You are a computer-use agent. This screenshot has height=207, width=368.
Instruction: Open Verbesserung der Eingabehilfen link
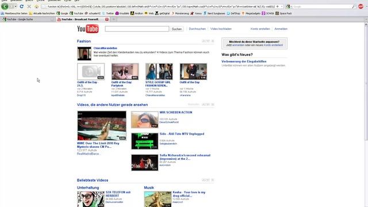click(244, 62)
